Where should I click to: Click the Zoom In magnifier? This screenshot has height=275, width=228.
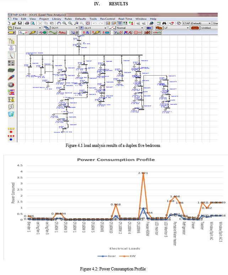pos(64,23)
